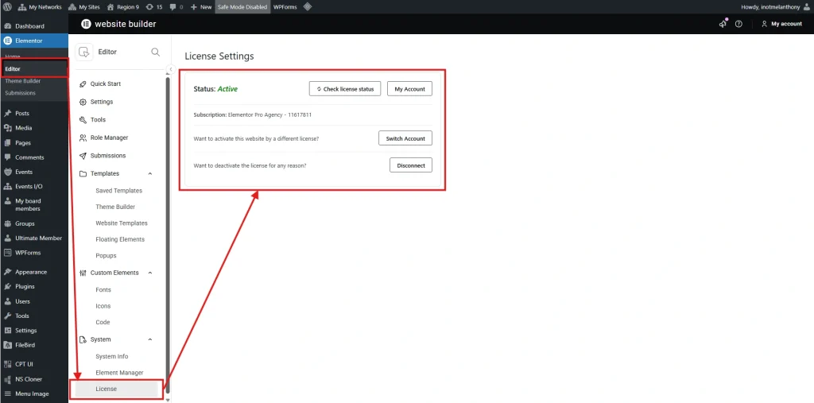Click the diamond icon after WPForms

(308, 6)
